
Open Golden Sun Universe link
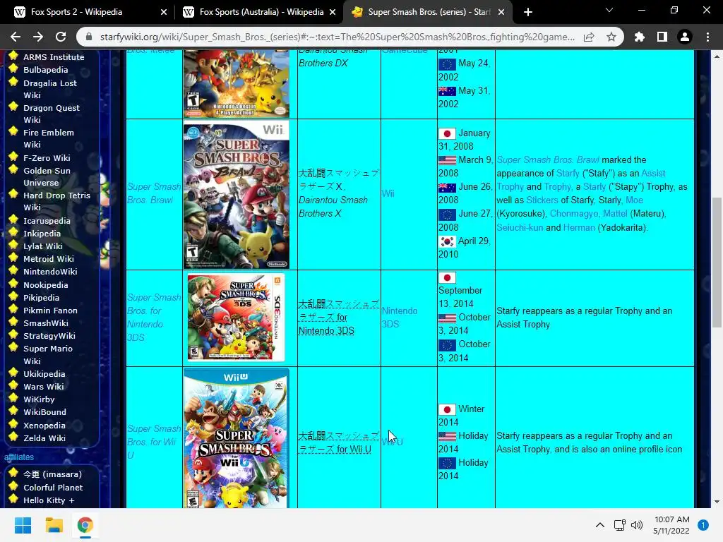[x=47, y=176]
